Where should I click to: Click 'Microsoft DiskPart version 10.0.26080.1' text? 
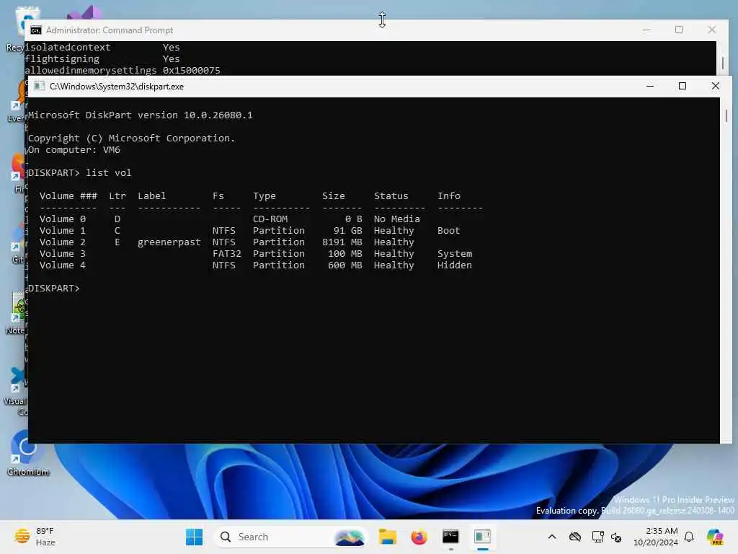coord(141,115)
